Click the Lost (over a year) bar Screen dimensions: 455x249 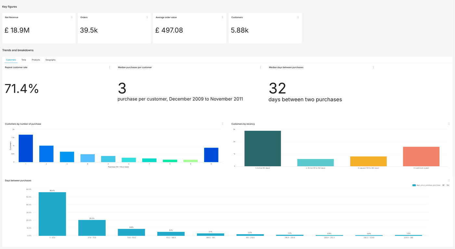point(421,156)
